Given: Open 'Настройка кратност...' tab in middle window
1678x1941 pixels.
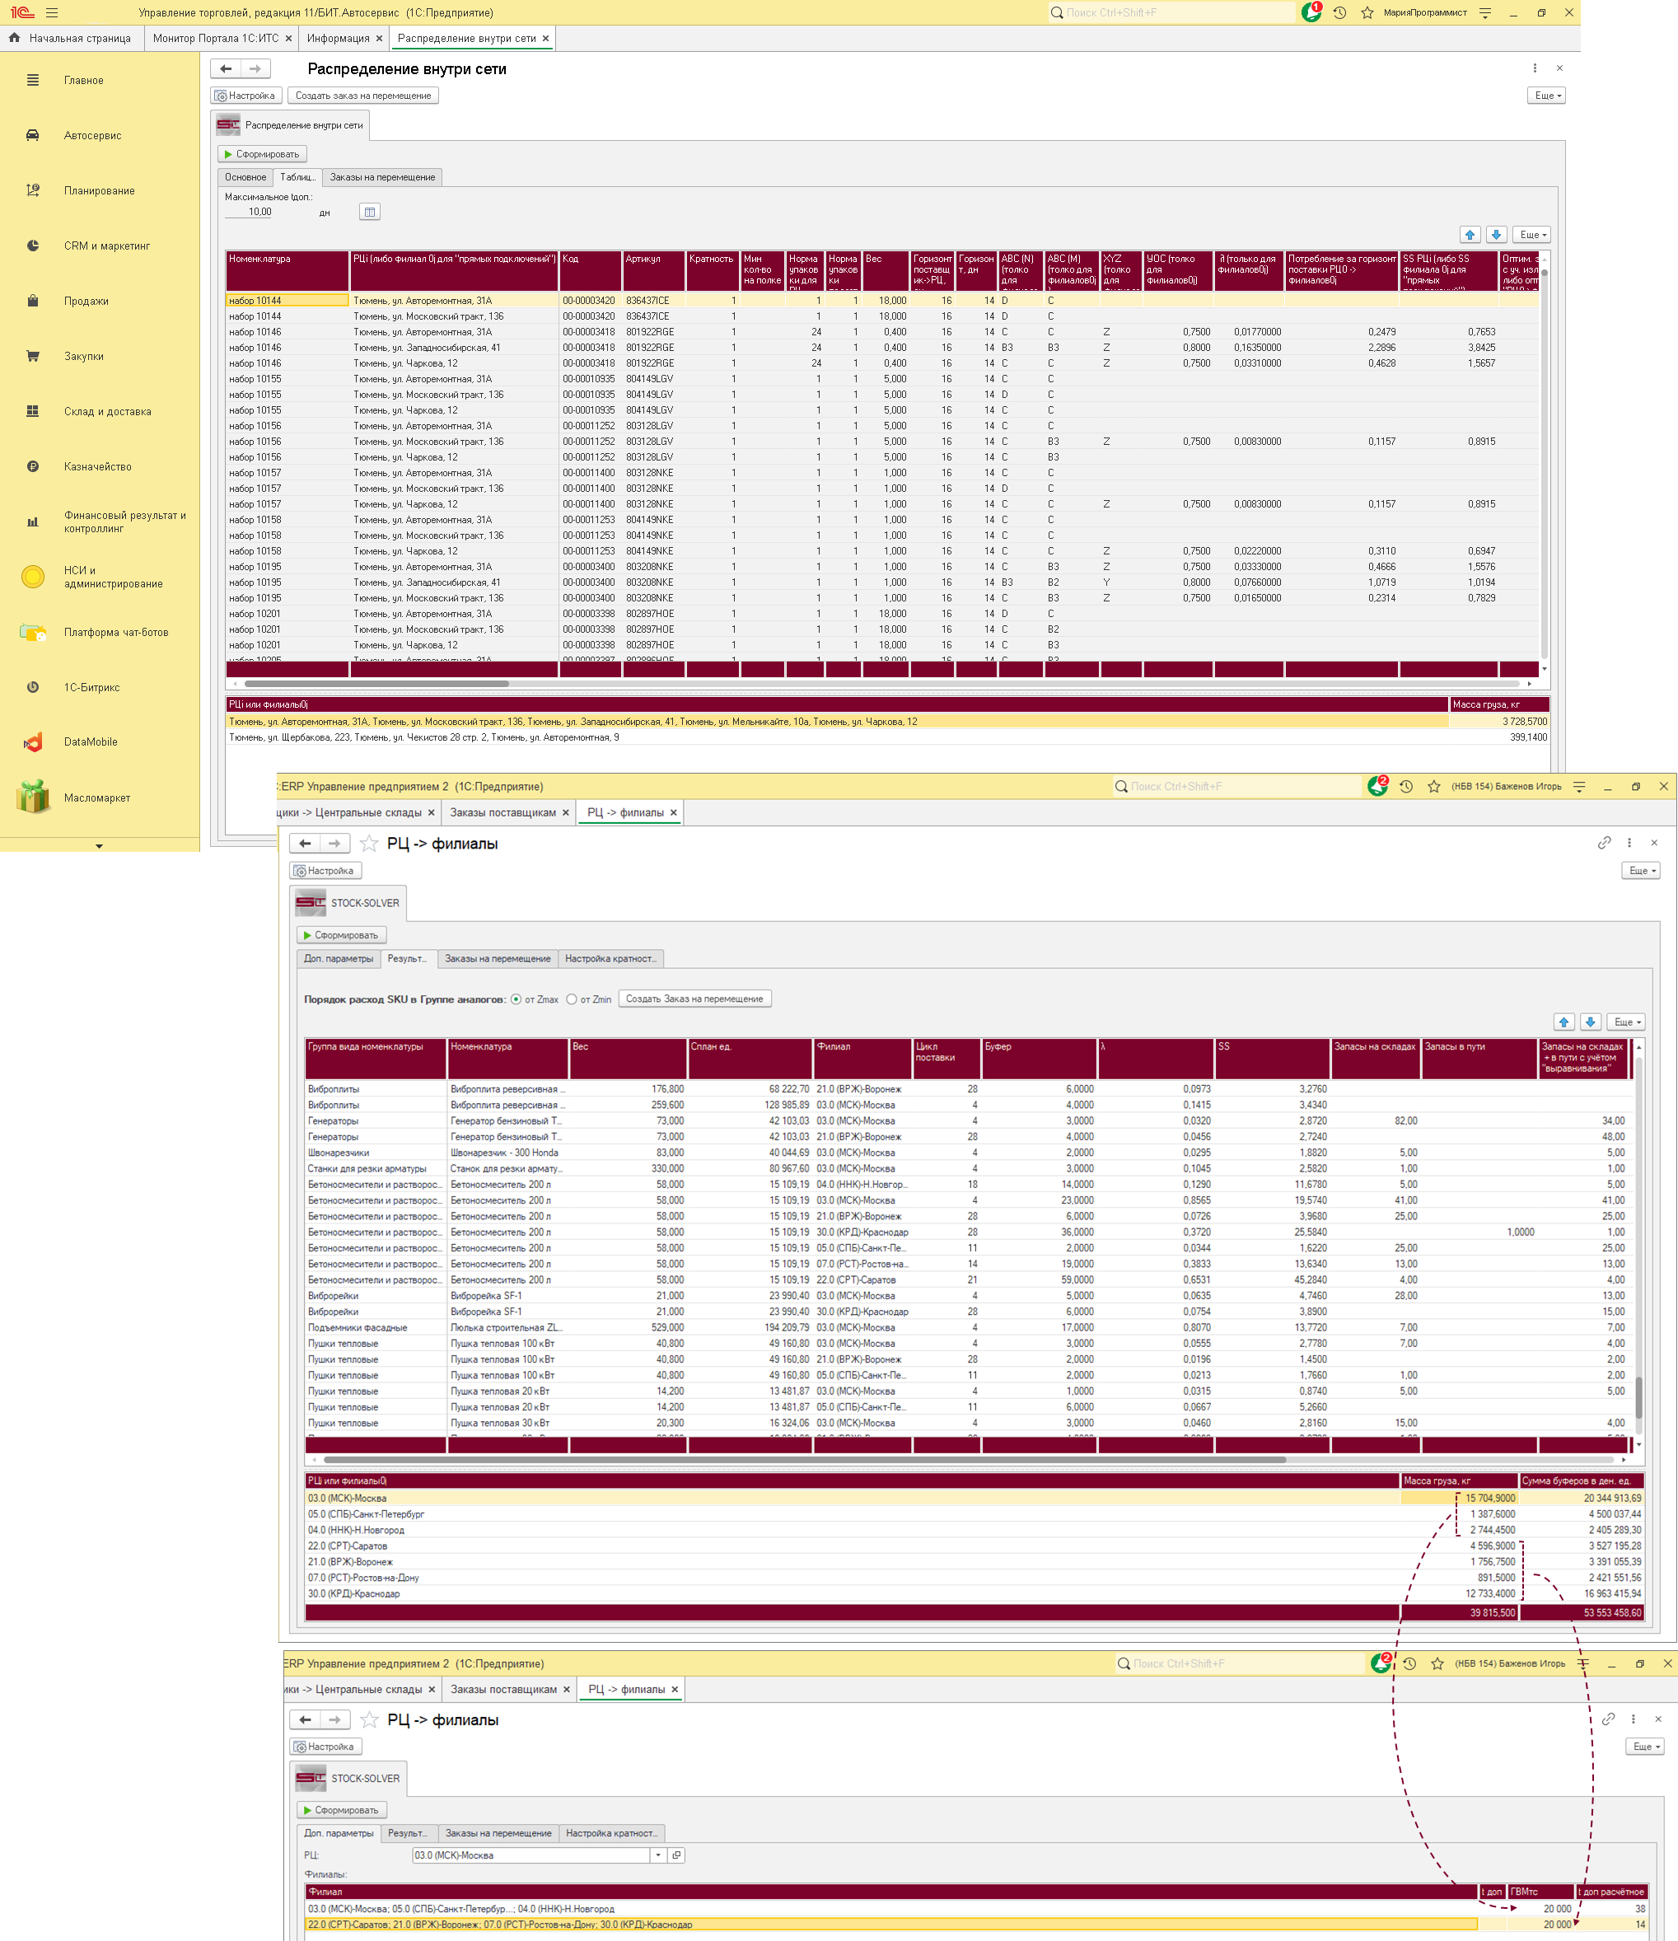Looking at the screenshot, I should (611, 958).
